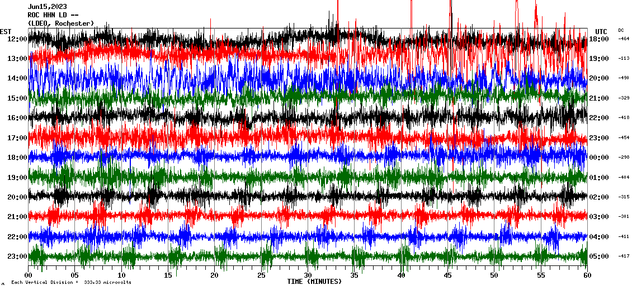Click the DC offset value -113

coord(624,59)
